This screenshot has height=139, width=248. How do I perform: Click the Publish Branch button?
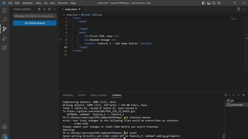click(x=35, y=23)
